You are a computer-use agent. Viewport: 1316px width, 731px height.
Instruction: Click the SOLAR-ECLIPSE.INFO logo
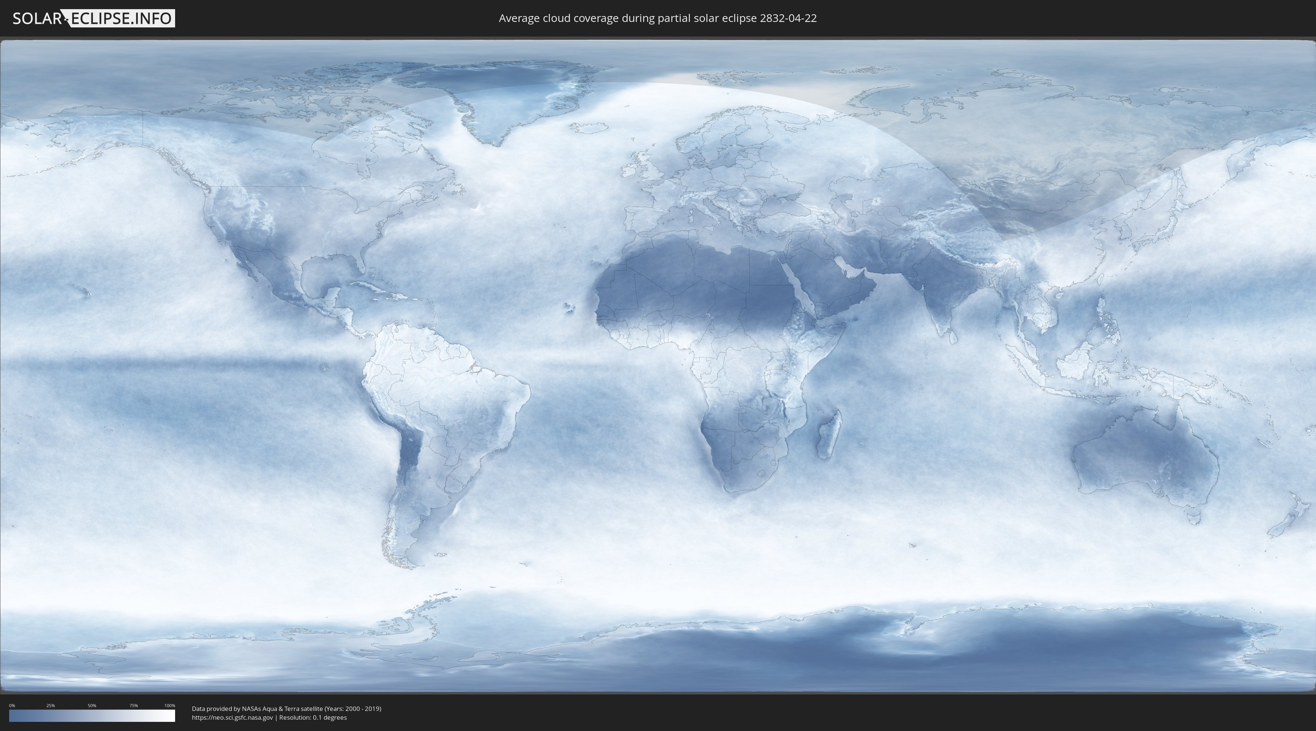(x=94, y=18)
